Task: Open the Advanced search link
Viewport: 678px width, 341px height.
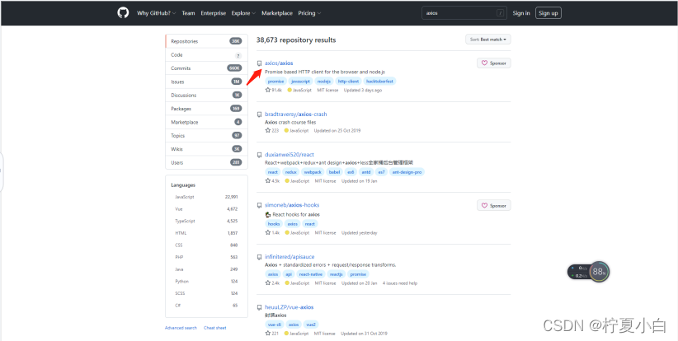Action: 181,328
